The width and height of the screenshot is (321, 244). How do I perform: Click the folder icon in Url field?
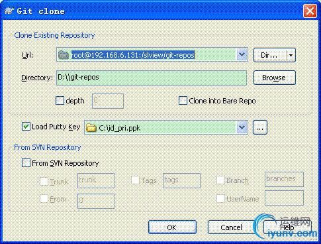tap(64, 54)
